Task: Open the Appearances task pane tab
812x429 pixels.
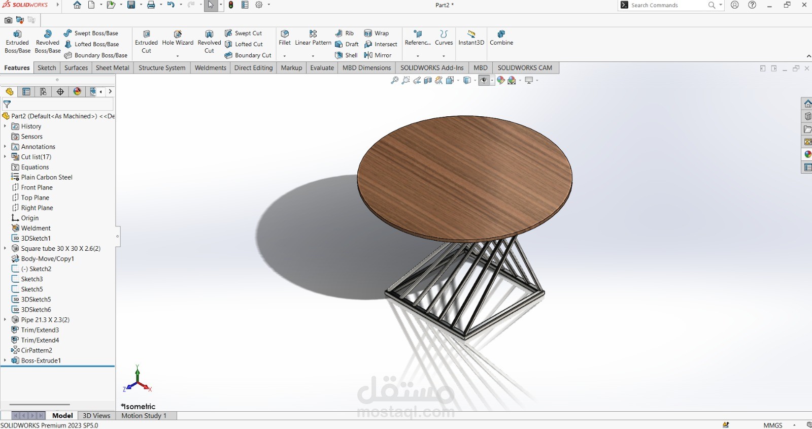Action: [x=807, y=154]
